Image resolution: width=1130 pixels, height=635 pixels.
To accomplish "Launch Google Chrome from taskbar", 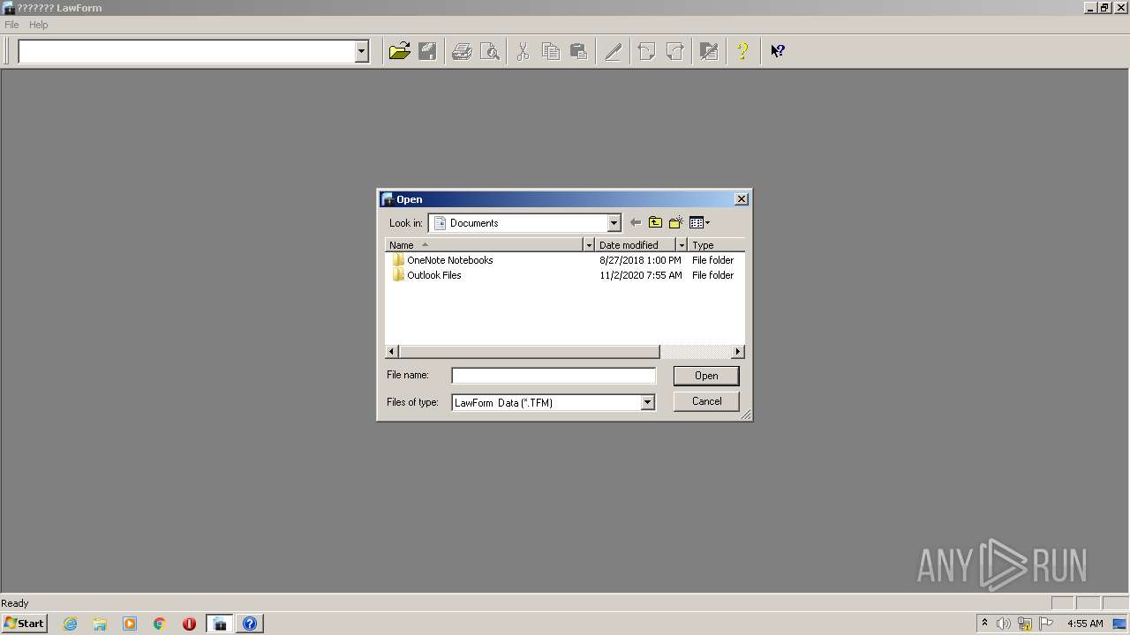I will 160,624.
